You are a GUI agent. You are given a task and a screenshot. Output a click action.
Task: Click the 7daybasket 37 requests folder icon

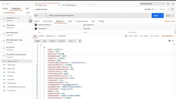4,26
